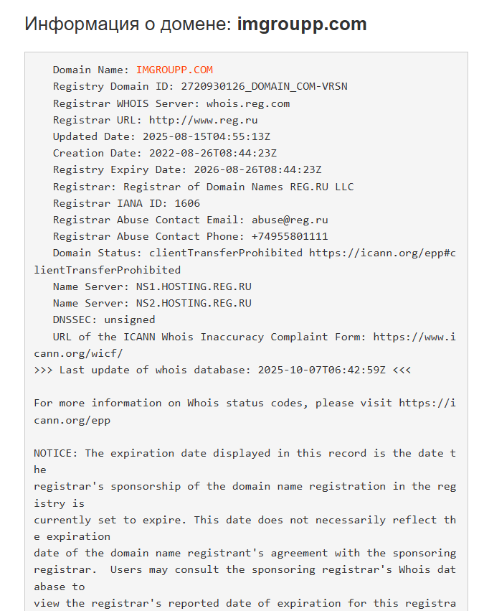Click the abuse phone number +74955801111
The width and height of the screenshot is (479, 611).
pos(290,236)
